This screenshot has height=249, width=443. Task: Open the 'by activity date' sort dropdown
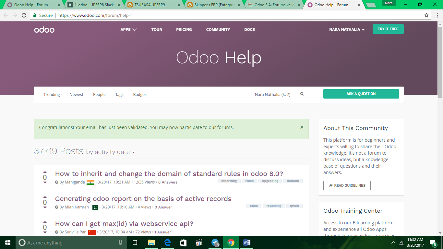tap(110, 152)
